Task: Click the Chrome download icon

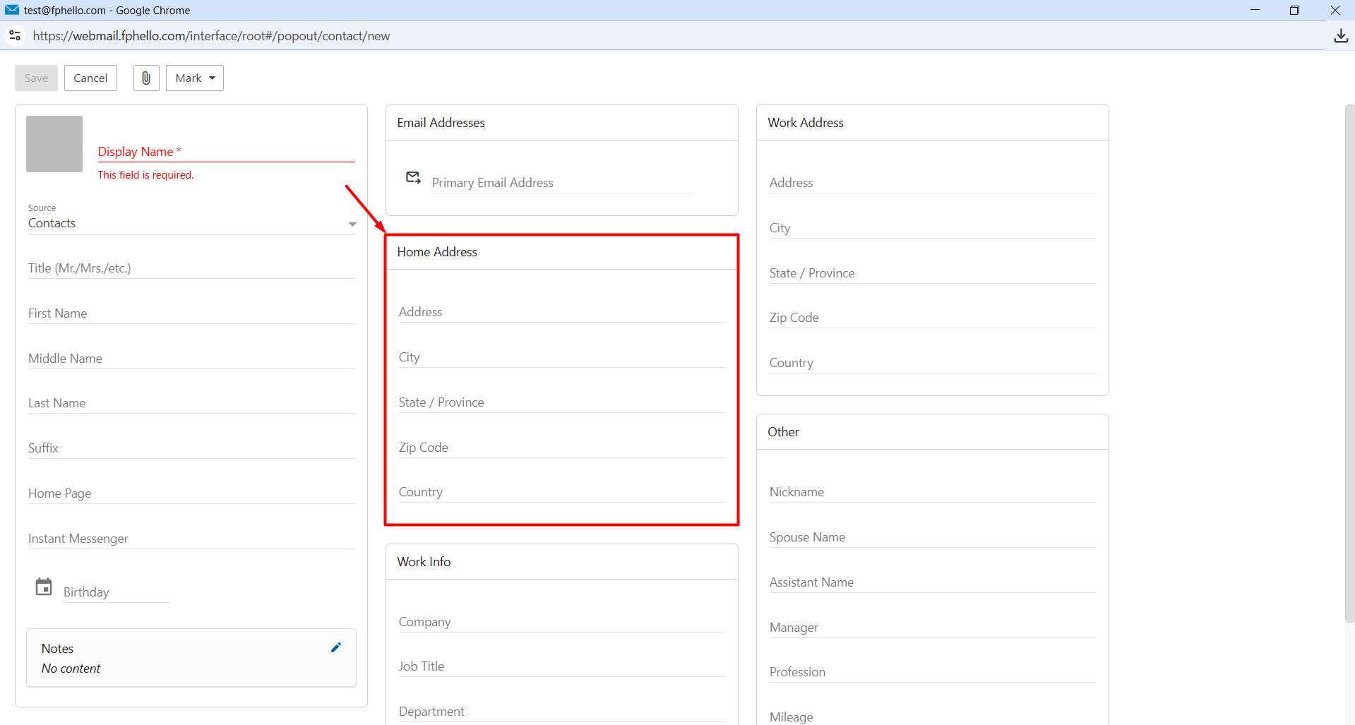Action: pos(1341,36)
